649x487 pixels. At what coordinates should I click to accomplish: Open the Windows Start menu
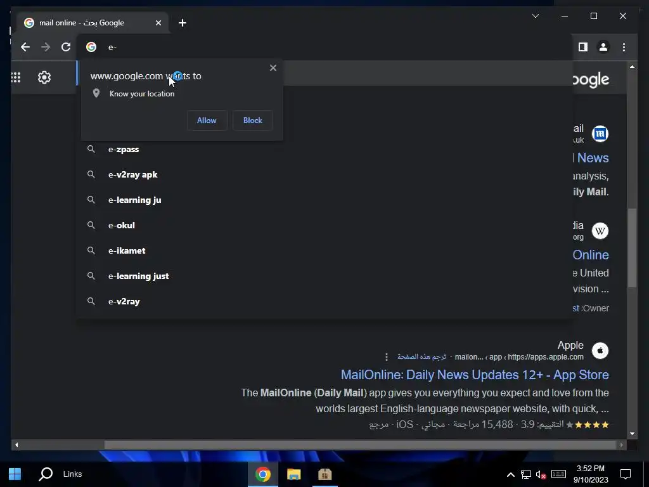click(15, 474)
